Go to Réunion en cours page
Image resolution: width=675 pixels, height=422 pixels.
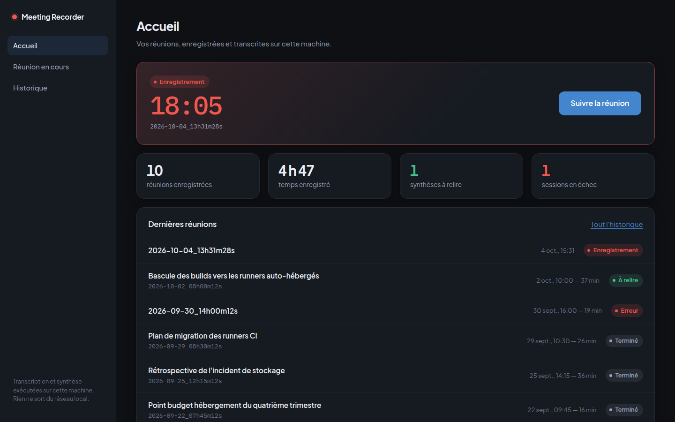tap(58, 67)
